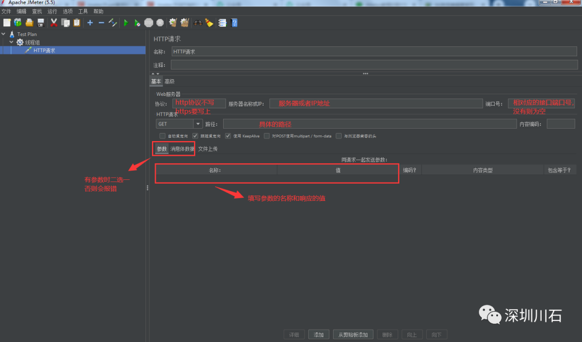Screen dimensions: 582x342
Task: Click the Shutdown X icon
Action: point(160,23)
